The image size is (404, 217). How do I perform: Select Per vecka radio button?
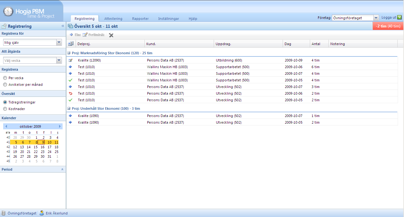click(5, 78)
